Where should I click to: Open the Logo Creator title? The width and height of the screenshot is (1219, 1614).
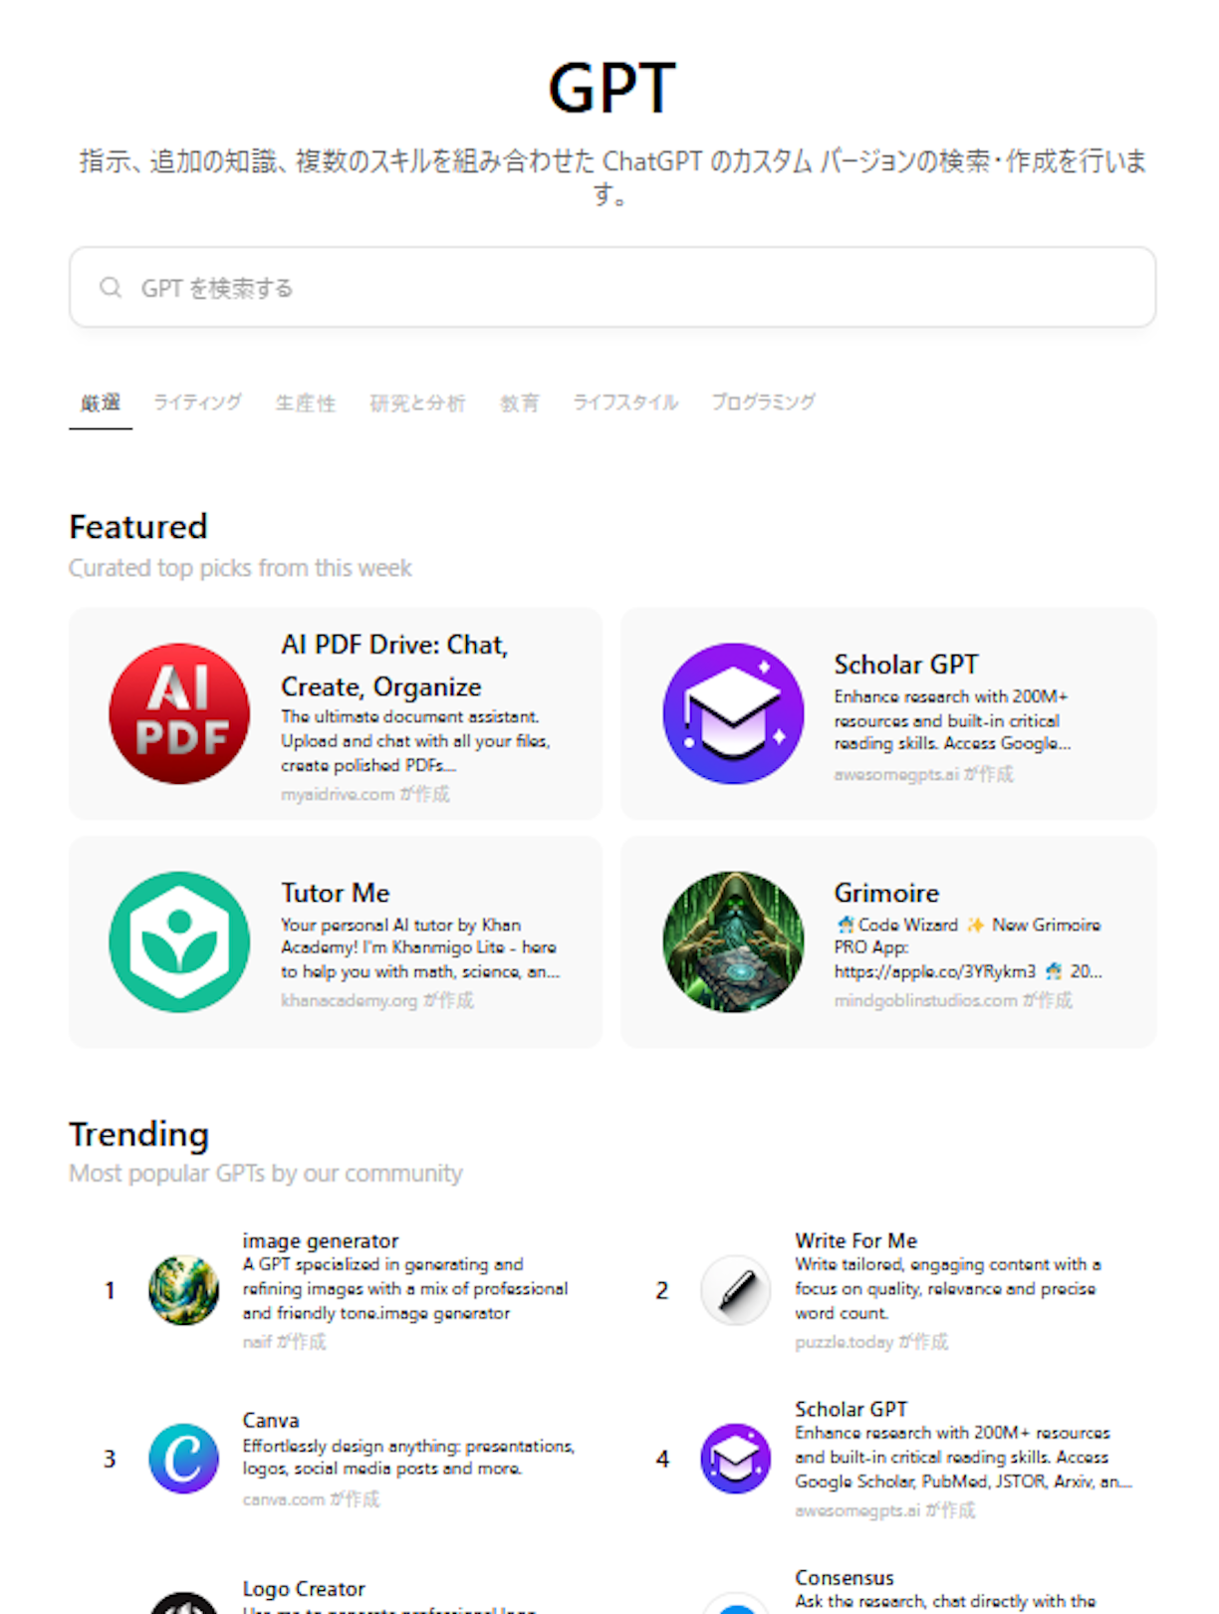304,1588
